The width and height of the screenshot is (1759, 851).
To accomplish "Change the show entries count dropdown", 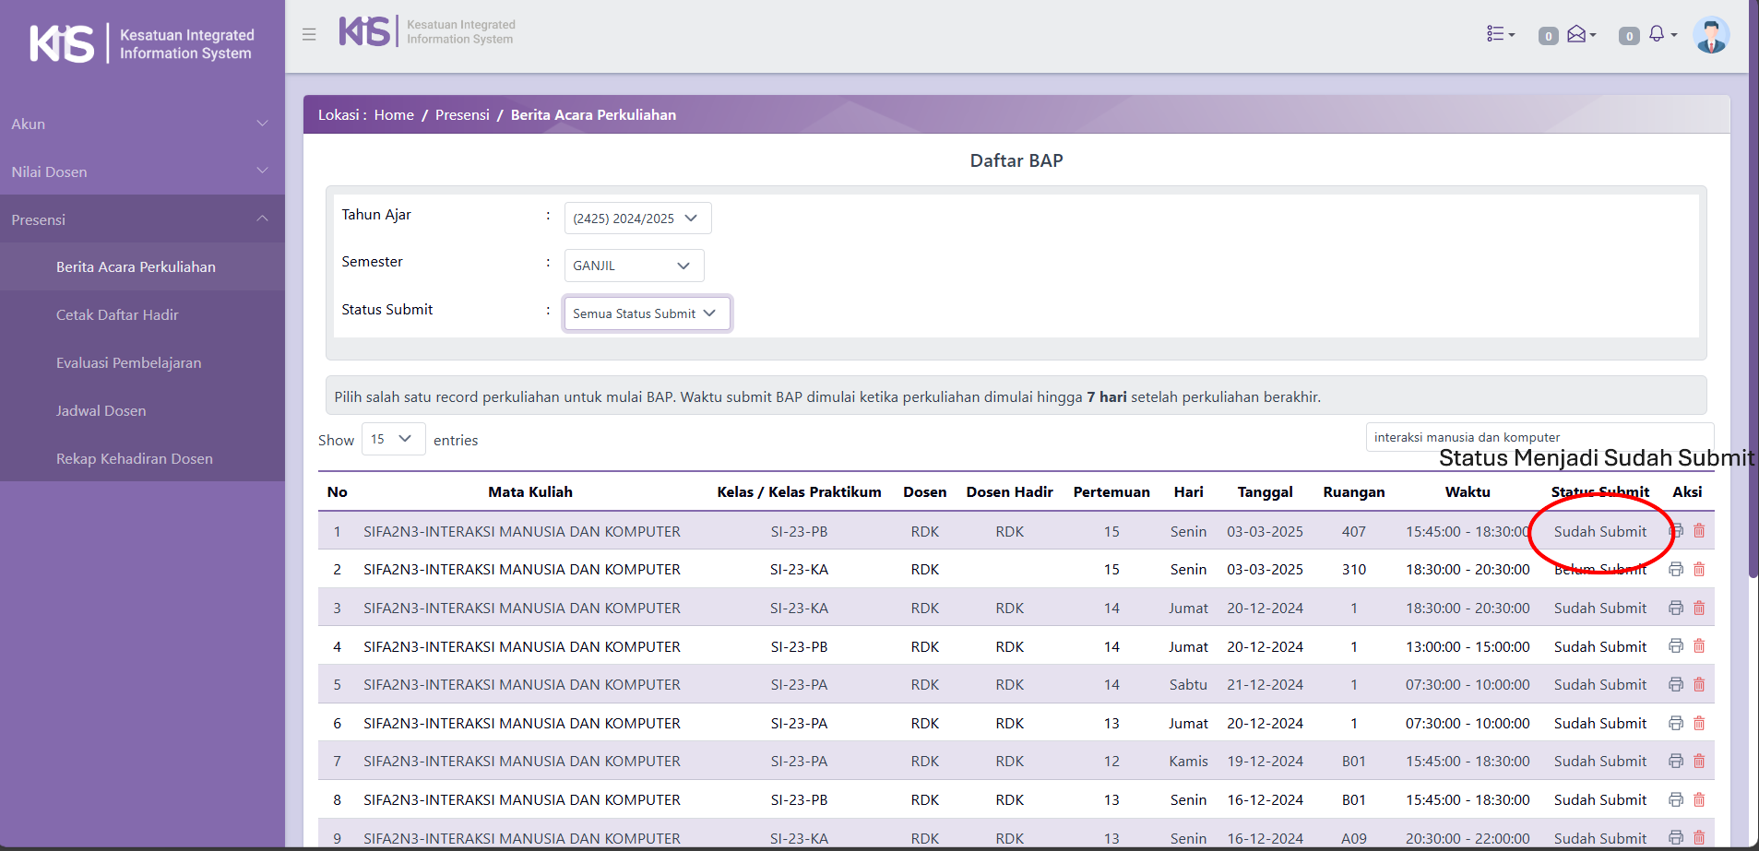I will (x=393, y=439).
